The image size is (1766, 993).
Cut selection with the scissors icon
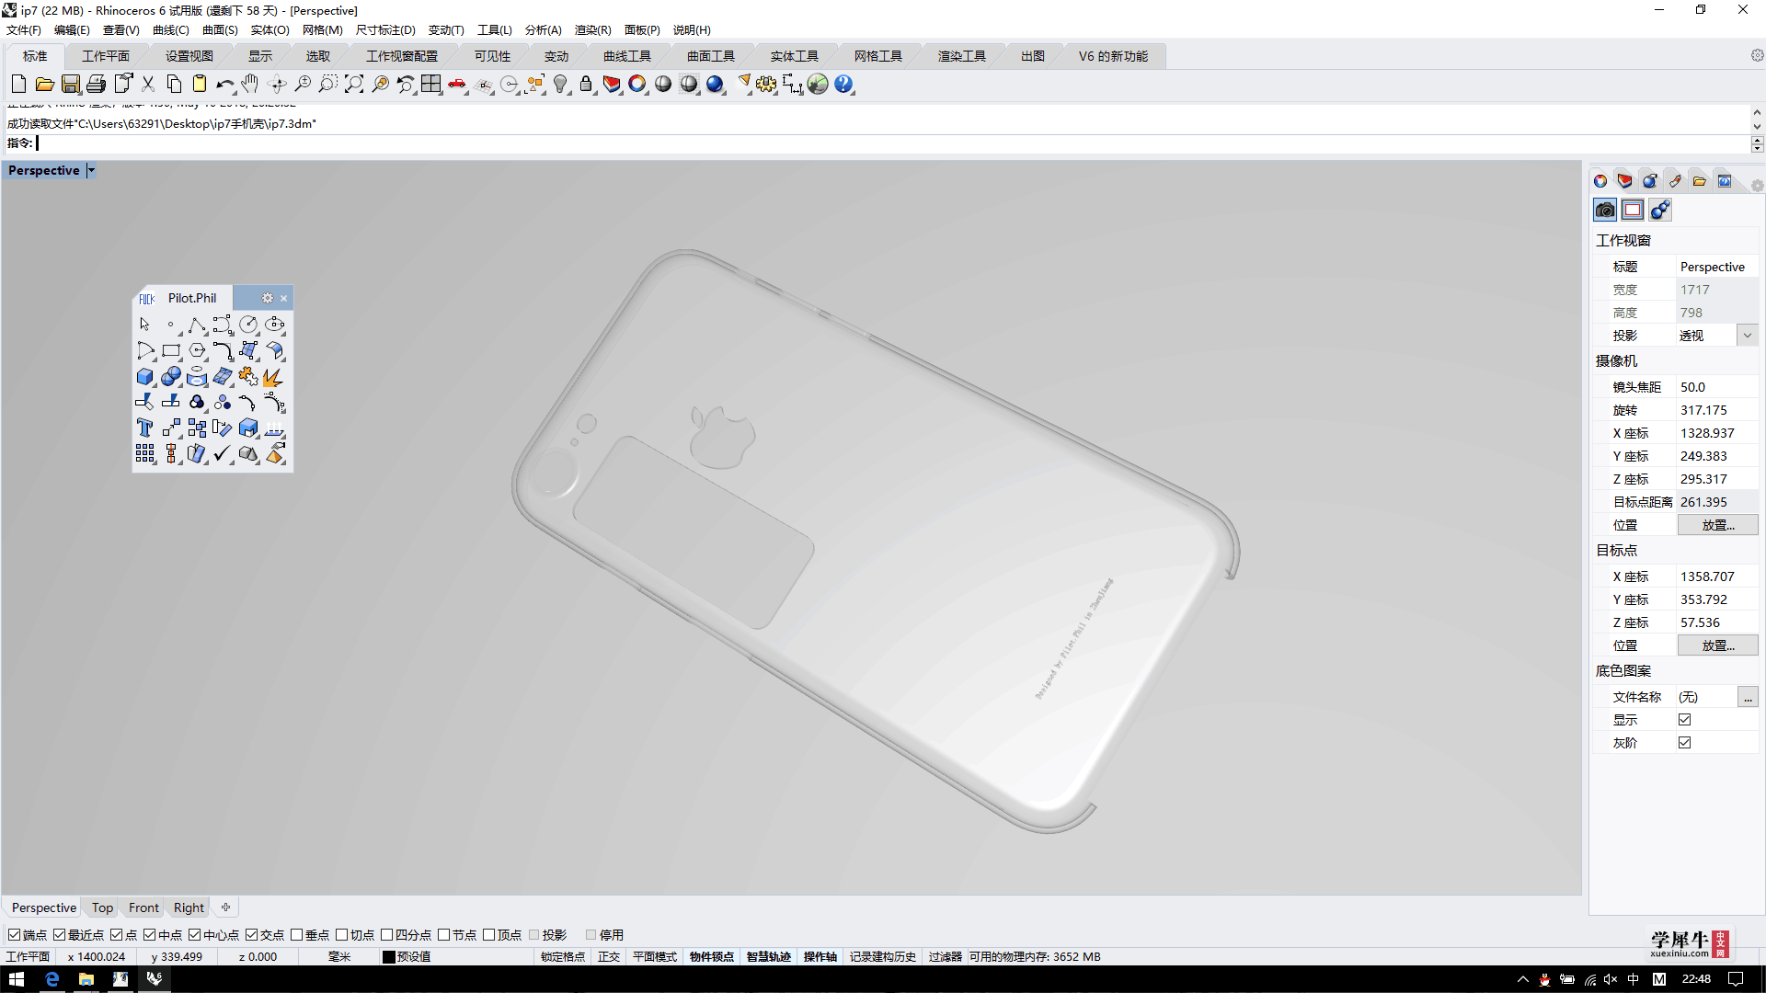coord(148,85)
